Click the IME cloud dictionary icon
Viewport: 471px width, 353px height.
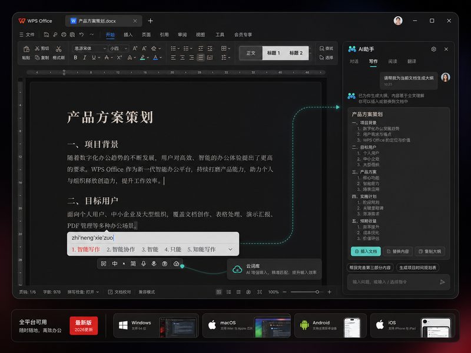[x=176, y=264]
